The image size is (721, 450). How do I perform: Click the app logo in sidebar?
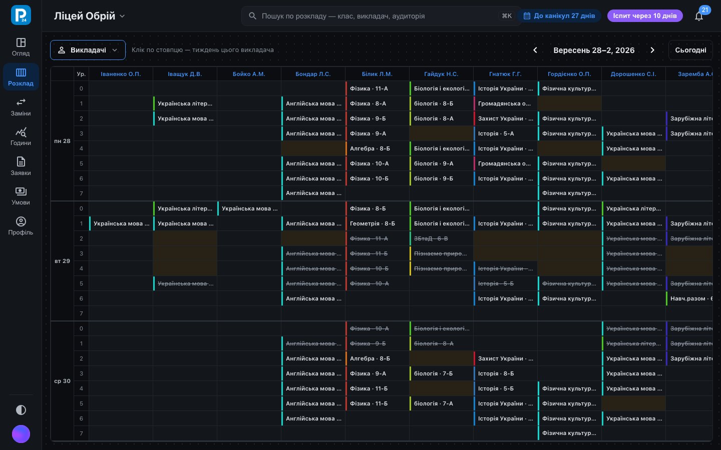(x=21, y=15)
